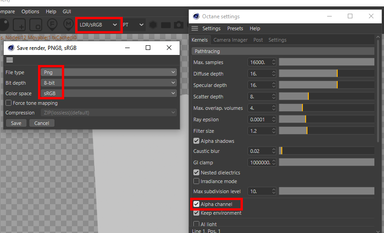
Task: Click the camera icon in the Live Viewer toolbar
Action: click(x=179, y=25)
